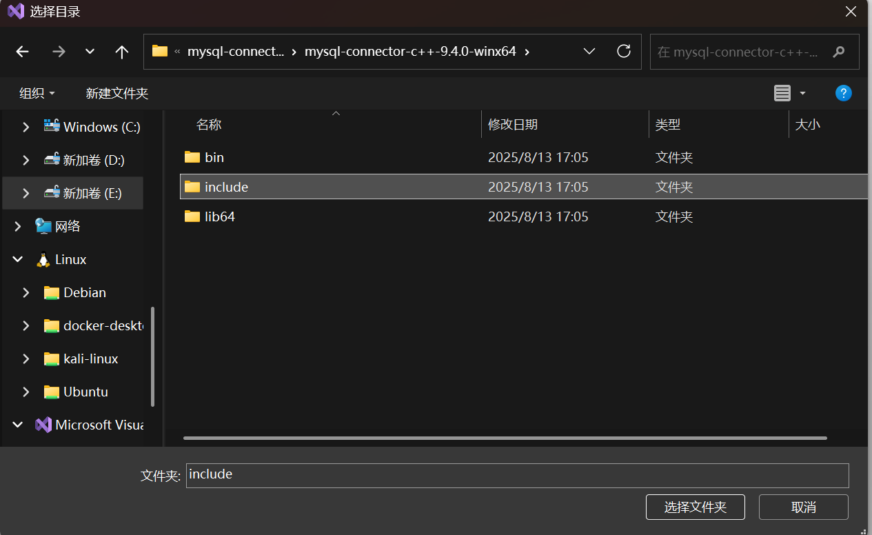Expand 新加卷 (D:) drive node
The image size is (872, 535).
[x=26, y=160]
